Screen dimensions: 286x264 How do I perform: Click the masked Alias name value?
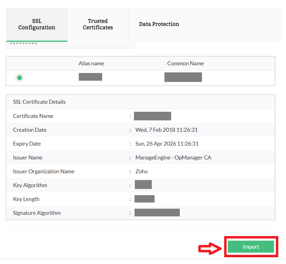[91, 77]
